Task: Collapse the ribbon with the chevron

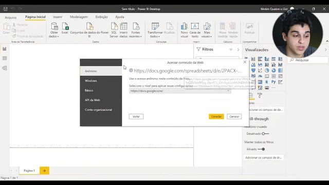Action: 327,41
